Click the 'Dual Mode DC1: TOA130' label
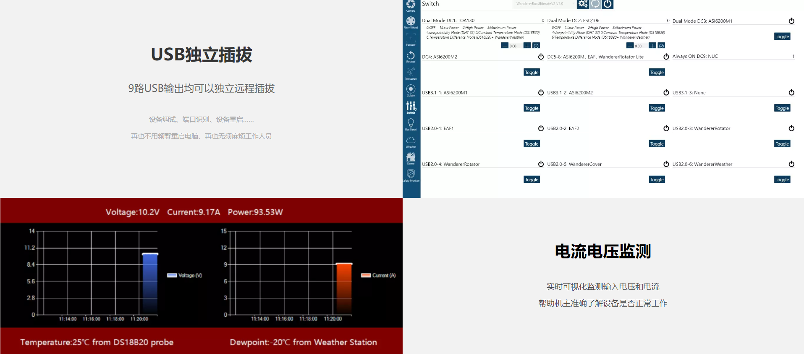This screenshot has height=354, width=804. point(448,21)
